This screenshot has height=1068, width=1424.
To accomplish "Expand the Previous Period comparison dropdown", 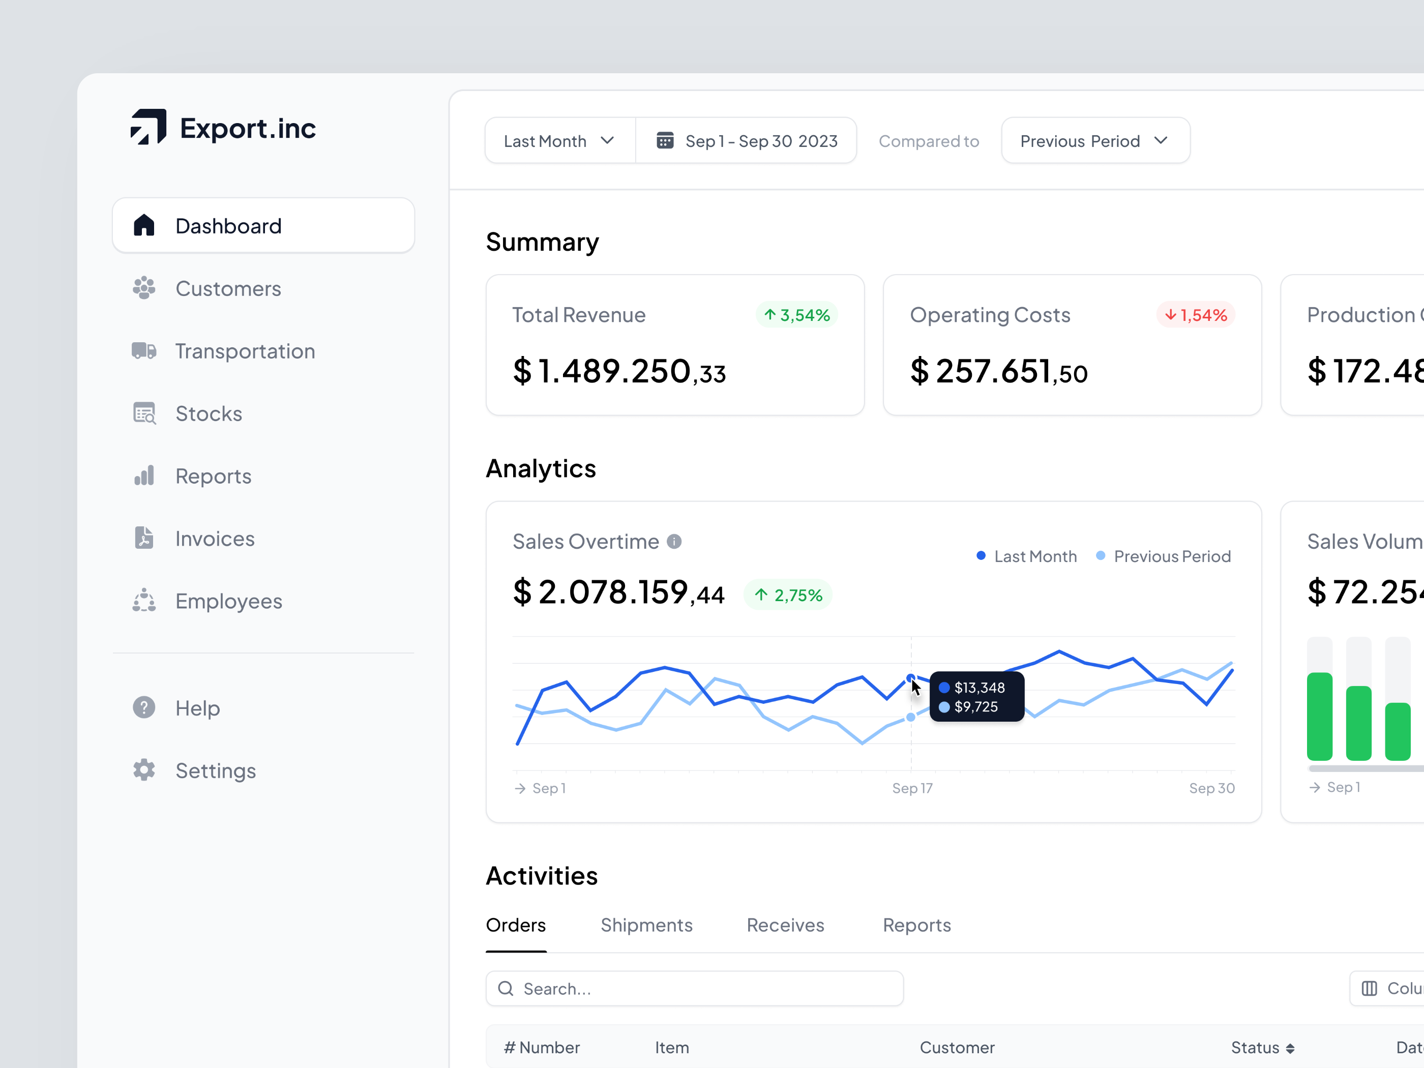I will [1094, 140].
